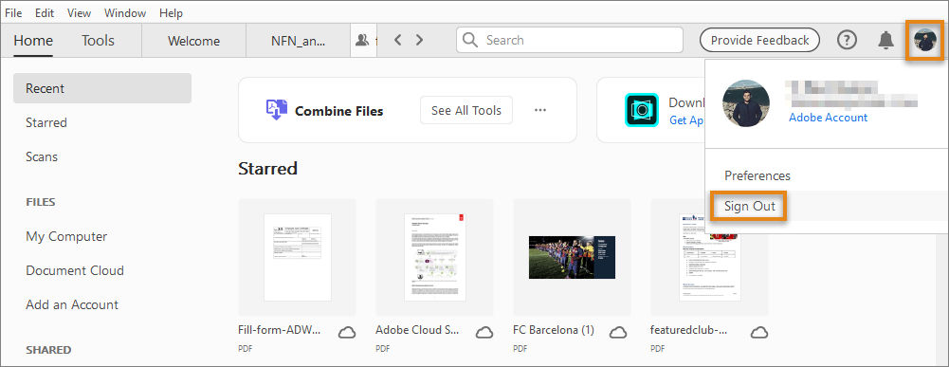Select My Computer in the sidebar
This screenshot has height=367, width=949.
point(66,236)
